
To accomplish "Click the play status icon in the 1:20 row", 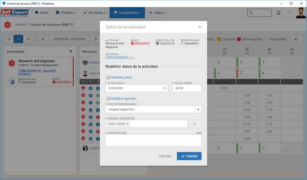I will [91, 96].
